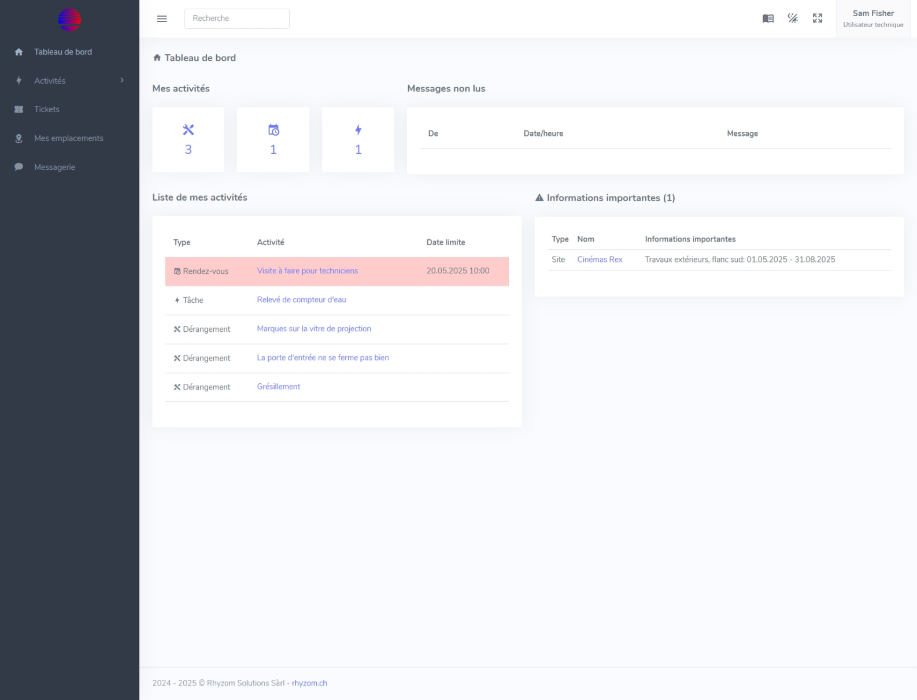Click the Messagerie chat bubble icon

tap(19, 167)
